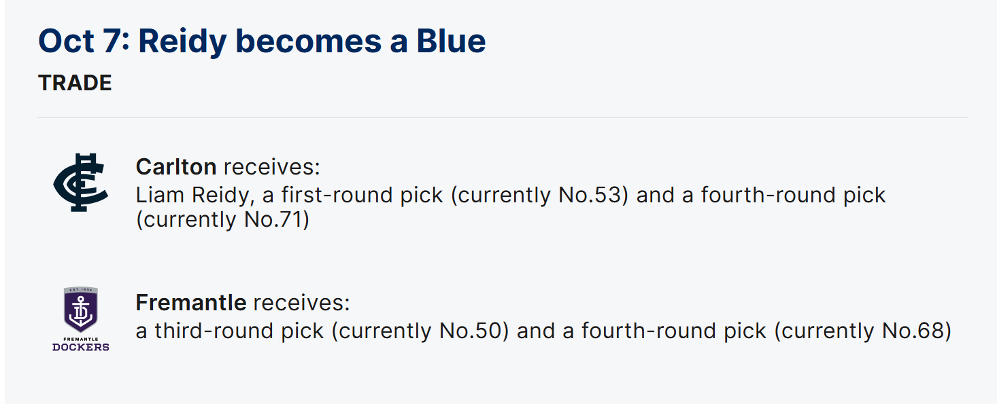
Task: Select the bold 'Carlton' team name
Action: click(x=176, y=167)
